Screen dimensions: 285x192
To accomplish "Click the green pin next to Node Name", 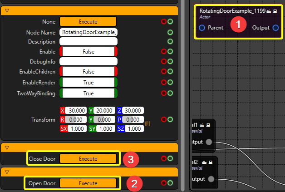I will tap(170, 32).
